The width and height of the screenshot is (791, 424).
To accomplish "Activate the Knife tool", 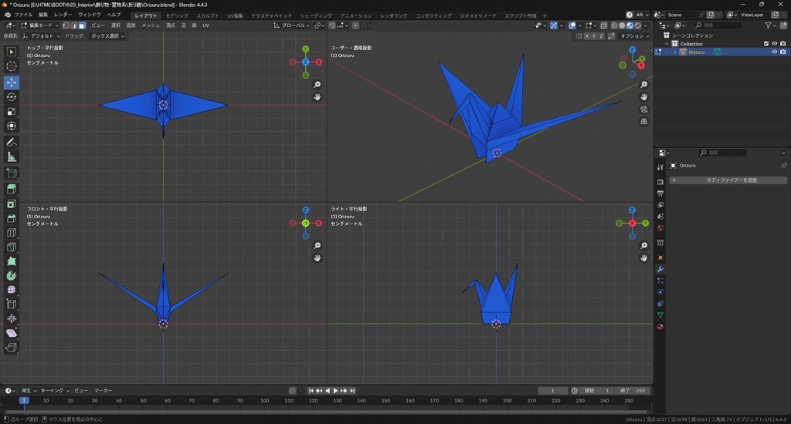I will coord(11,247).
